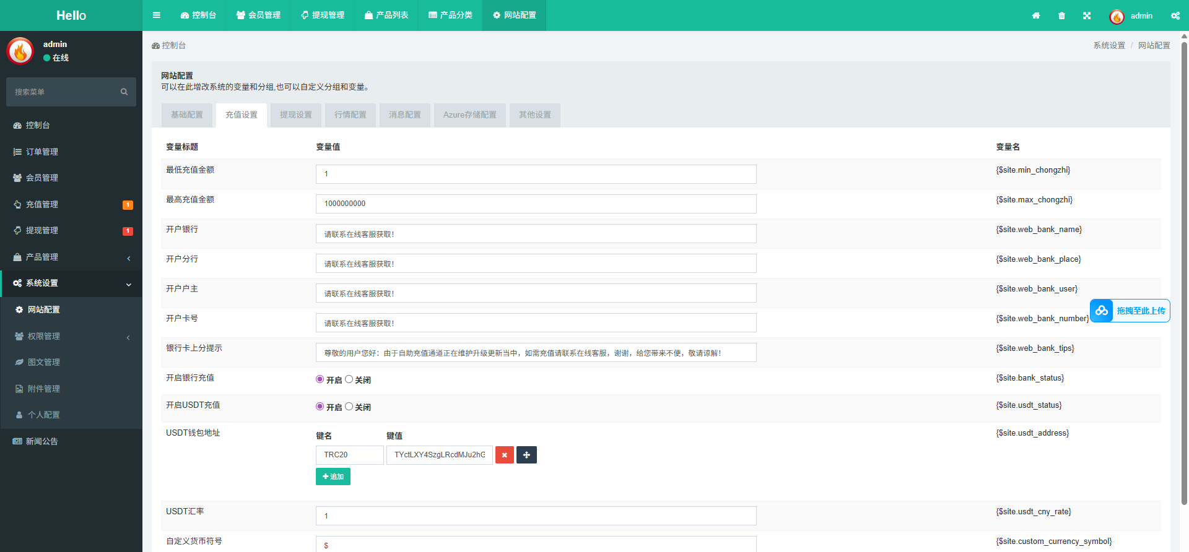1189x552 pixels.
Task: Focus the 开户分行 input field
Action: point(536,264)
